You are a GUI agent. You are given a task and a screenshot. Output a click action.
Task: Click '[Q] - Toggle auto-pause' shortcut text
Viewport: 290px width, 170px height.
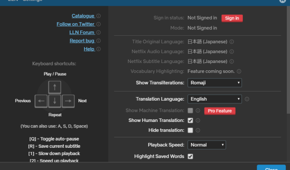54,139
